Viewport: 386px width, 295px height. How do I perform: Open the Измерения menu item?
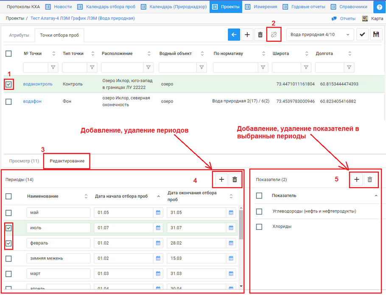coord(261,7)
